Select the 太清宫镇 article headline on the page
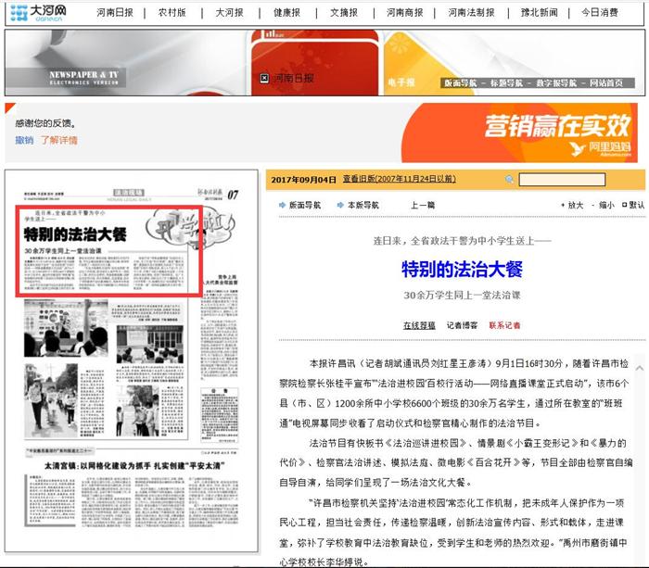649x568 pixels. pos(134,465)
